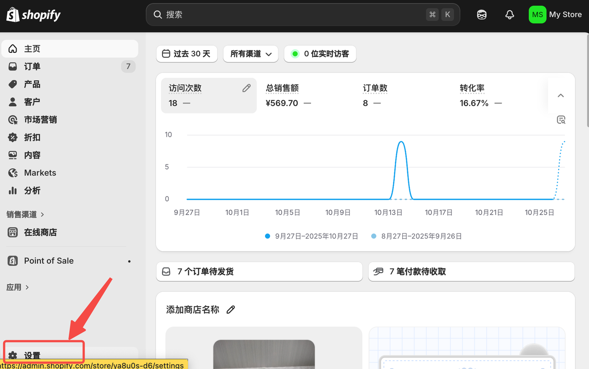The height and width of the screenshot is (369, 589).
Task: Click the 0 位实时访客 live visitors pill
Action: click(320, 54)
